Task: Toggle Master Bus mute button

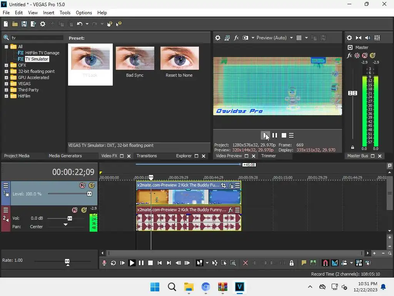Action: tap(365, 55)
